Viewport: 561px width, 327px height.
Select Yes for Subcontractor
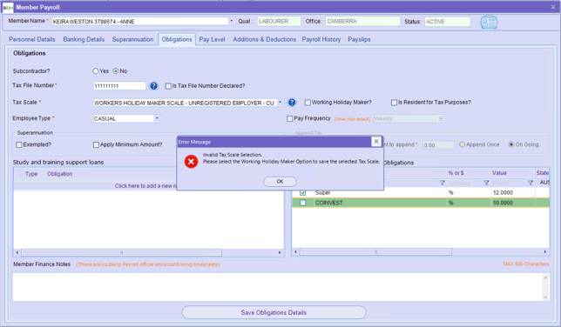pos(96,71)
